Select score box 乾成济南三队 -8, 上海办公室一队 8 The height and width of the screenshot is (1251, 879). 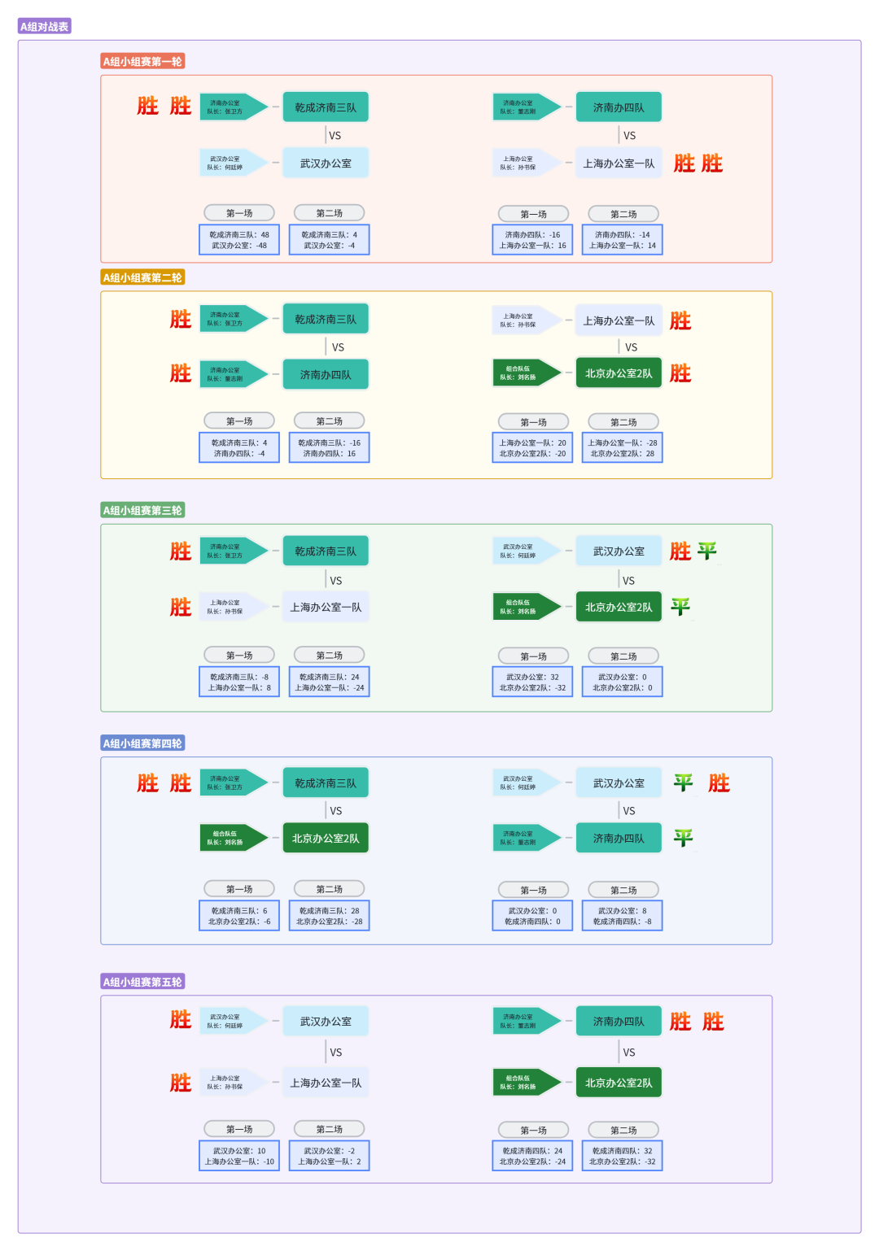[x=239, y=682]
